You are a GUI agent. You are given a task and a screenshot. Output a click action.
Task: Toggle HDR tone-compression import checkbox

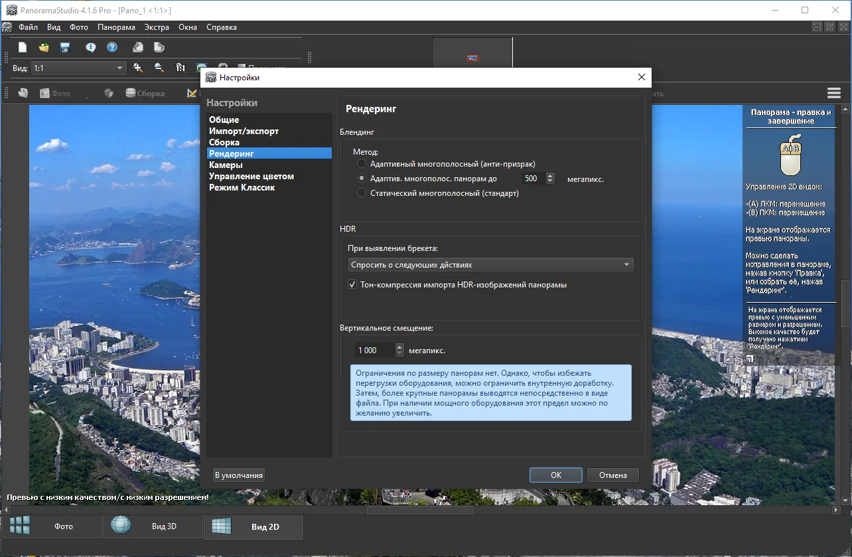coord(352,285)
